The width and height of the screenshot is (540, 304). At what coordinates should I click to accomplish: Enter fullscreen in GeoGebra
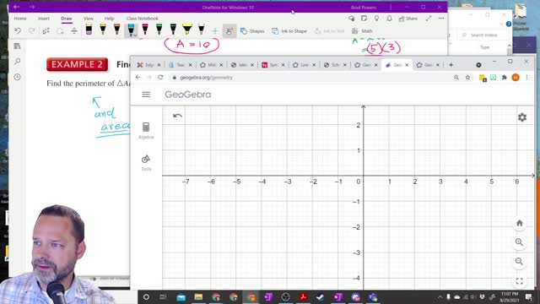pos(520,281)
